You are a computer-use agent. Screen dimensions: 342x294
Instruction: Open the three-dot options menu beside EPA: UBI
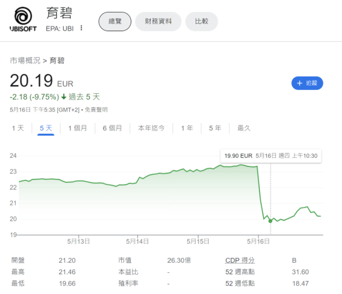(x=81, y=28)
